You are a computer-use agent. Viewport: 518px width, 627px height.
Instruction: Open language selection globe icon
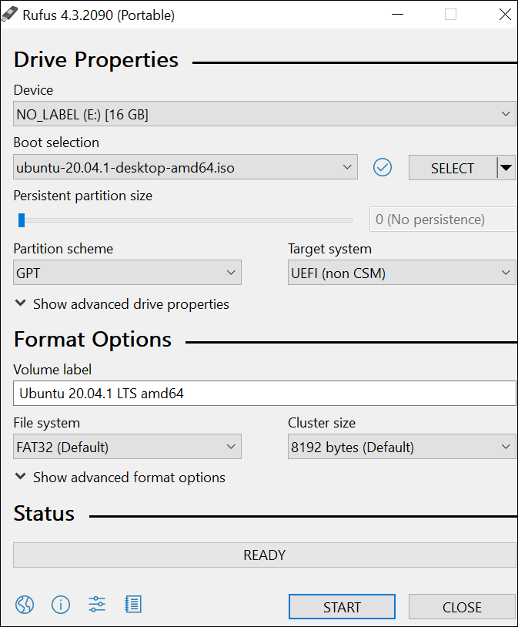tap(25, 604)
